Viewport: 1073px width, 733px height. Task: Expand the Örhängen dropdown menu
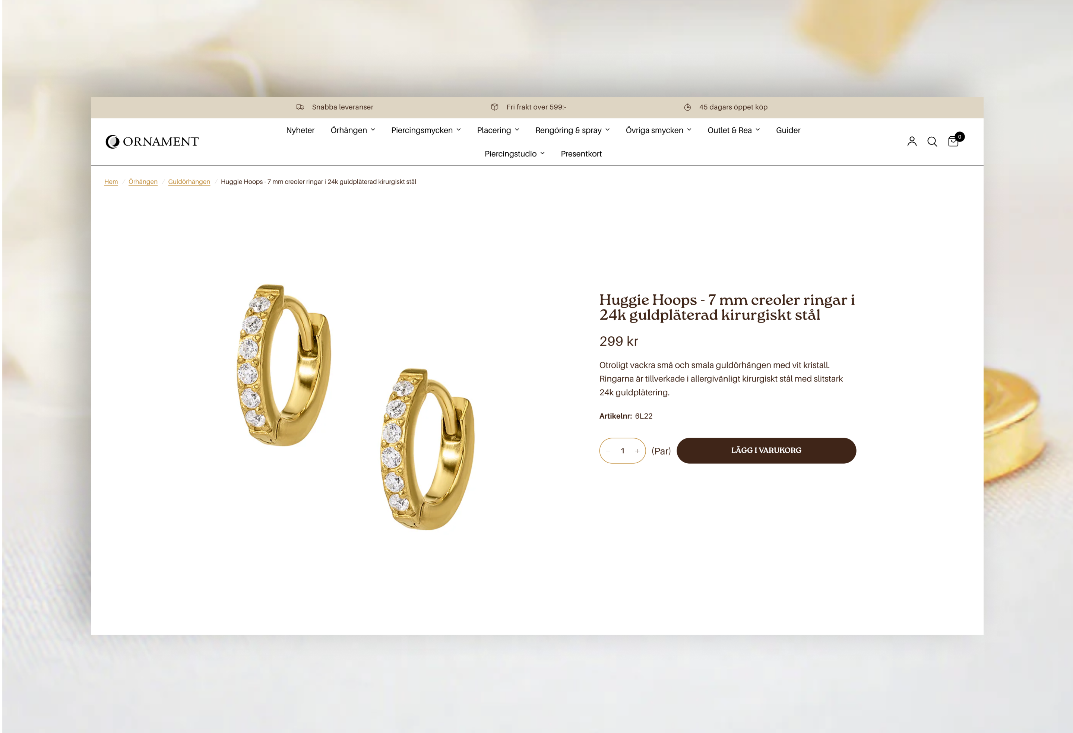tap(353, 130)
